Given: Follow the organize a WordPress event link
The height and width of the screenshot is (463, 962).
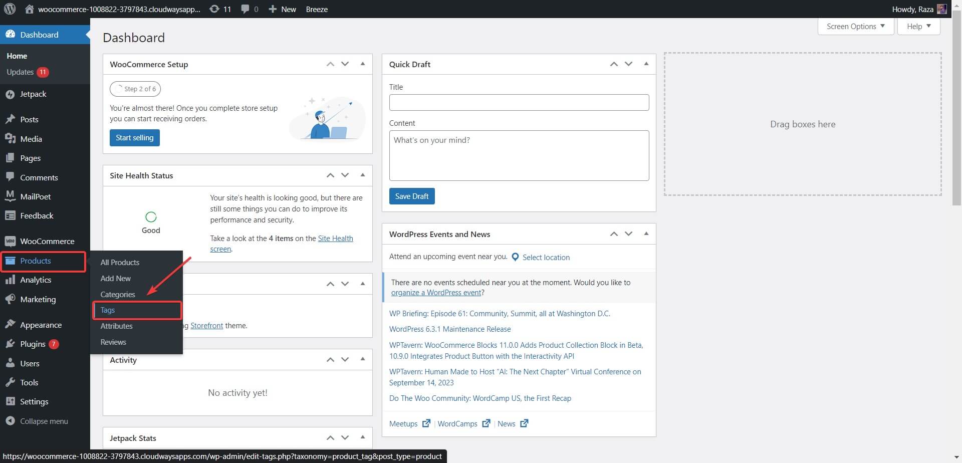Looking at the screenshot, I should (x=436, y=293).
